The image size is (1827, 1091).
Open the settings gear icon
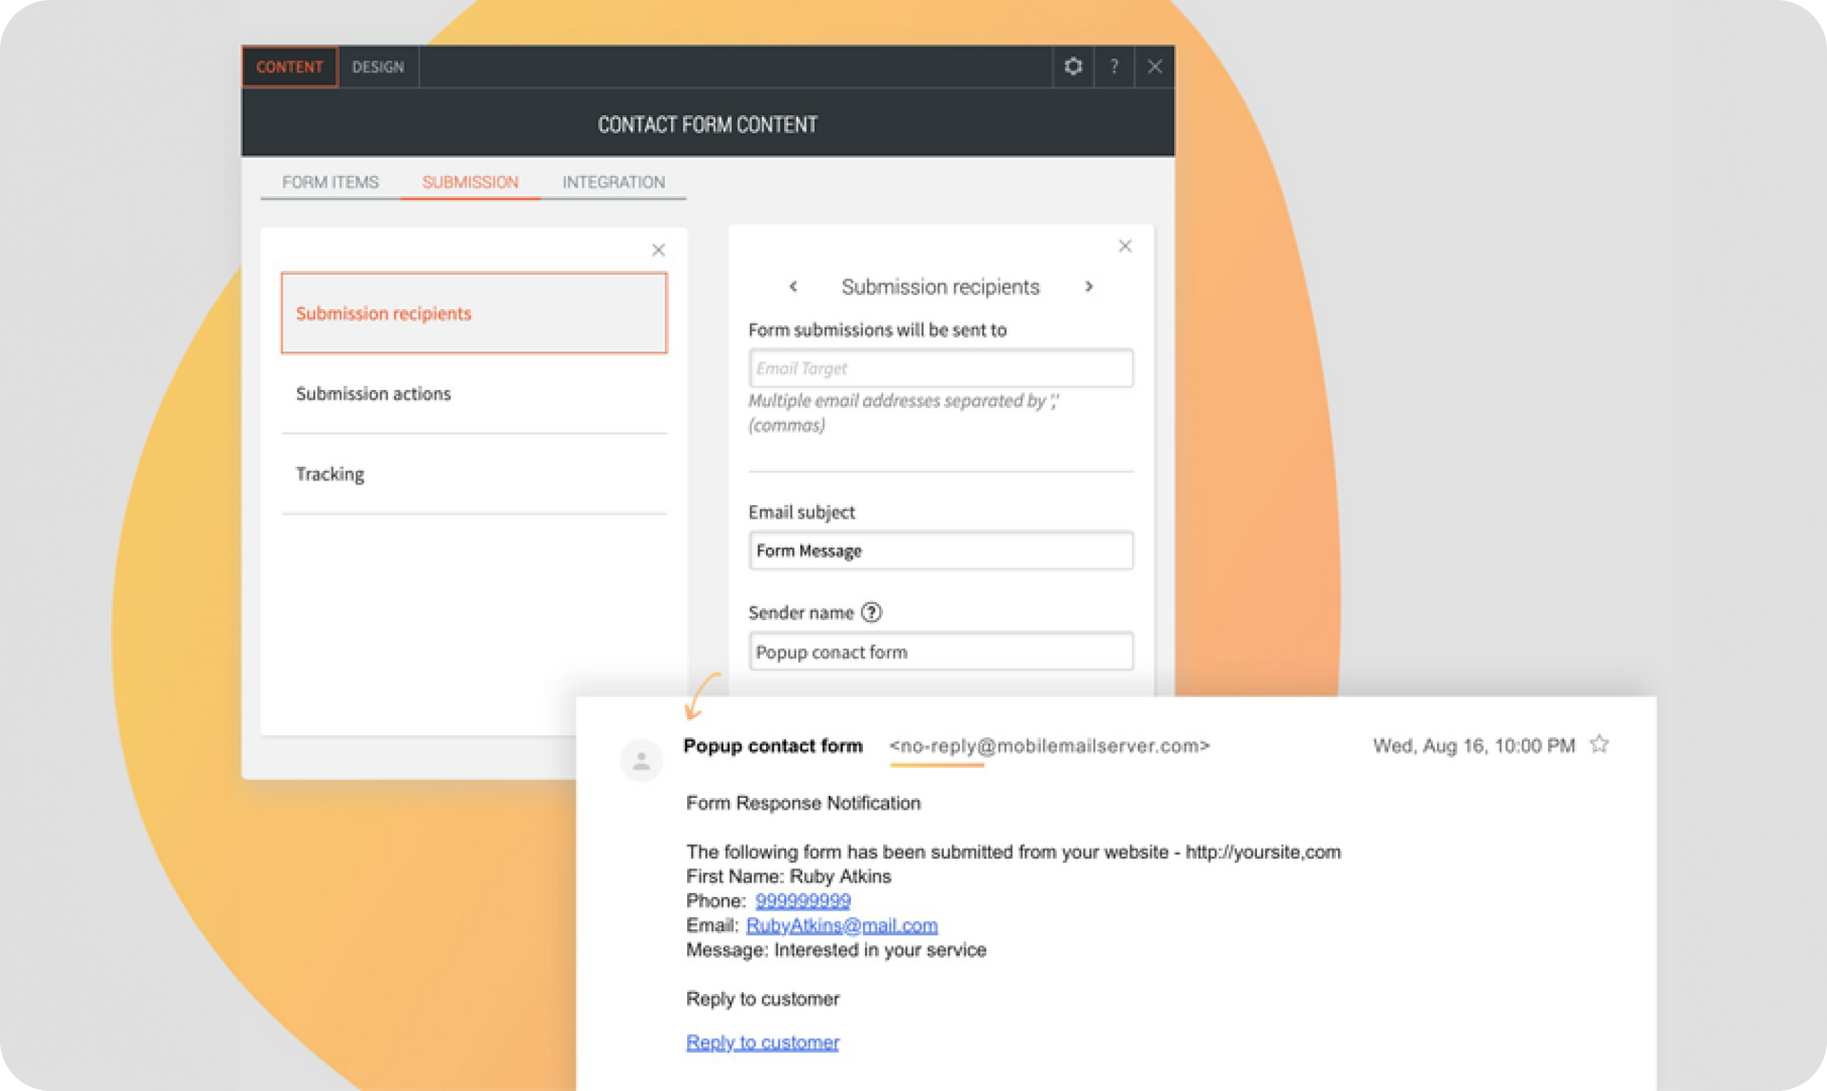[x=1073, y=67]
